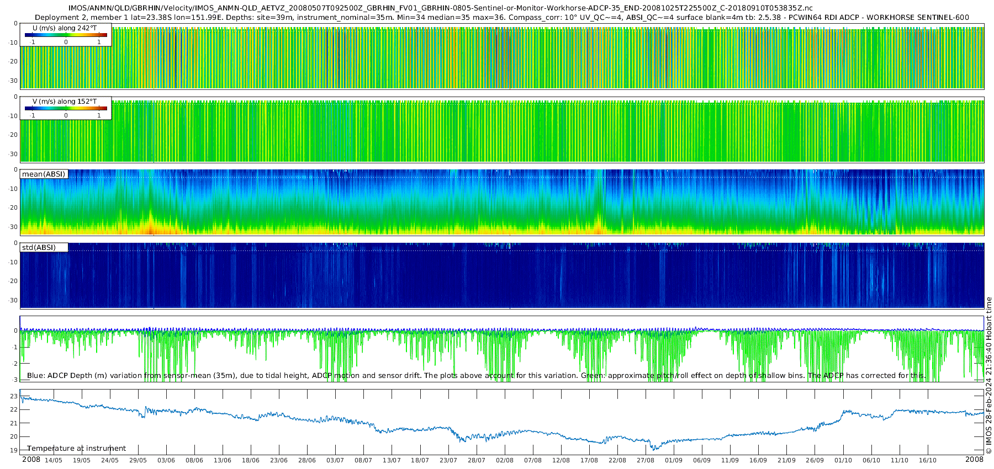
Task: Click the 03/07 date tick label
Action: click(335, 461)
